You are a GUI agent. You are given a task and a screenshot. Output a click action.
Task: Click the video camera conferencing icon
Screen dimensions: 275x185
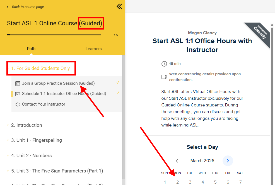tap(164, 77)
